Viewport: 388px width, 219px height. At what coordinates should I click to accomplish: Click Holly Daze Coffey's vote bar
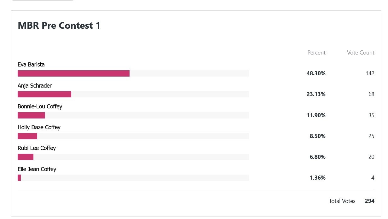pyautogui.click(x=27, y=136)
